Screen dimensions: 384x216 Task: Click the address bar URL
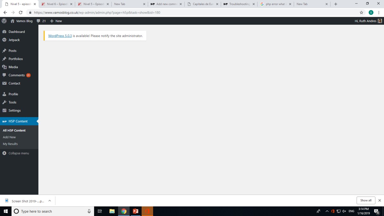point(97,13)
